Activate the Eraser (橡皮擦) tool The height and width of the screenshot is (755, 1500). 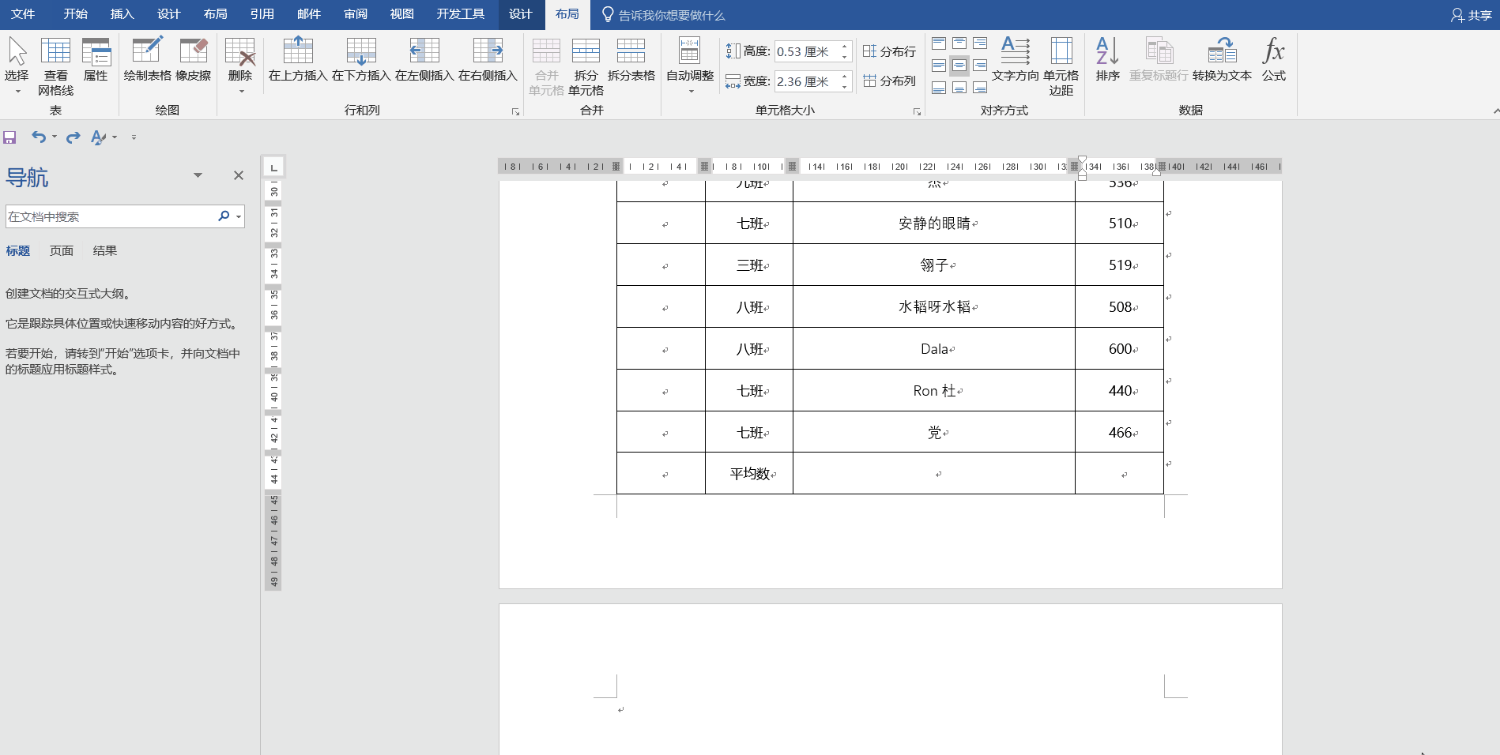tap(194, 59)
